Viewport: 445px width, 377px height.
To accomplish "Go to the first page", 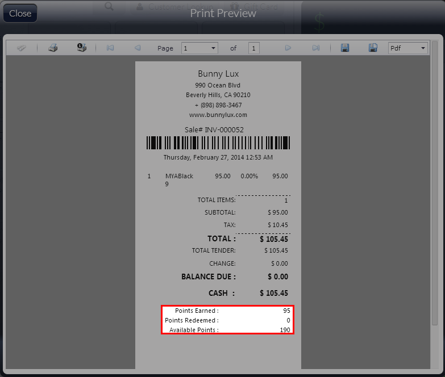I will (x=110, y=48).
